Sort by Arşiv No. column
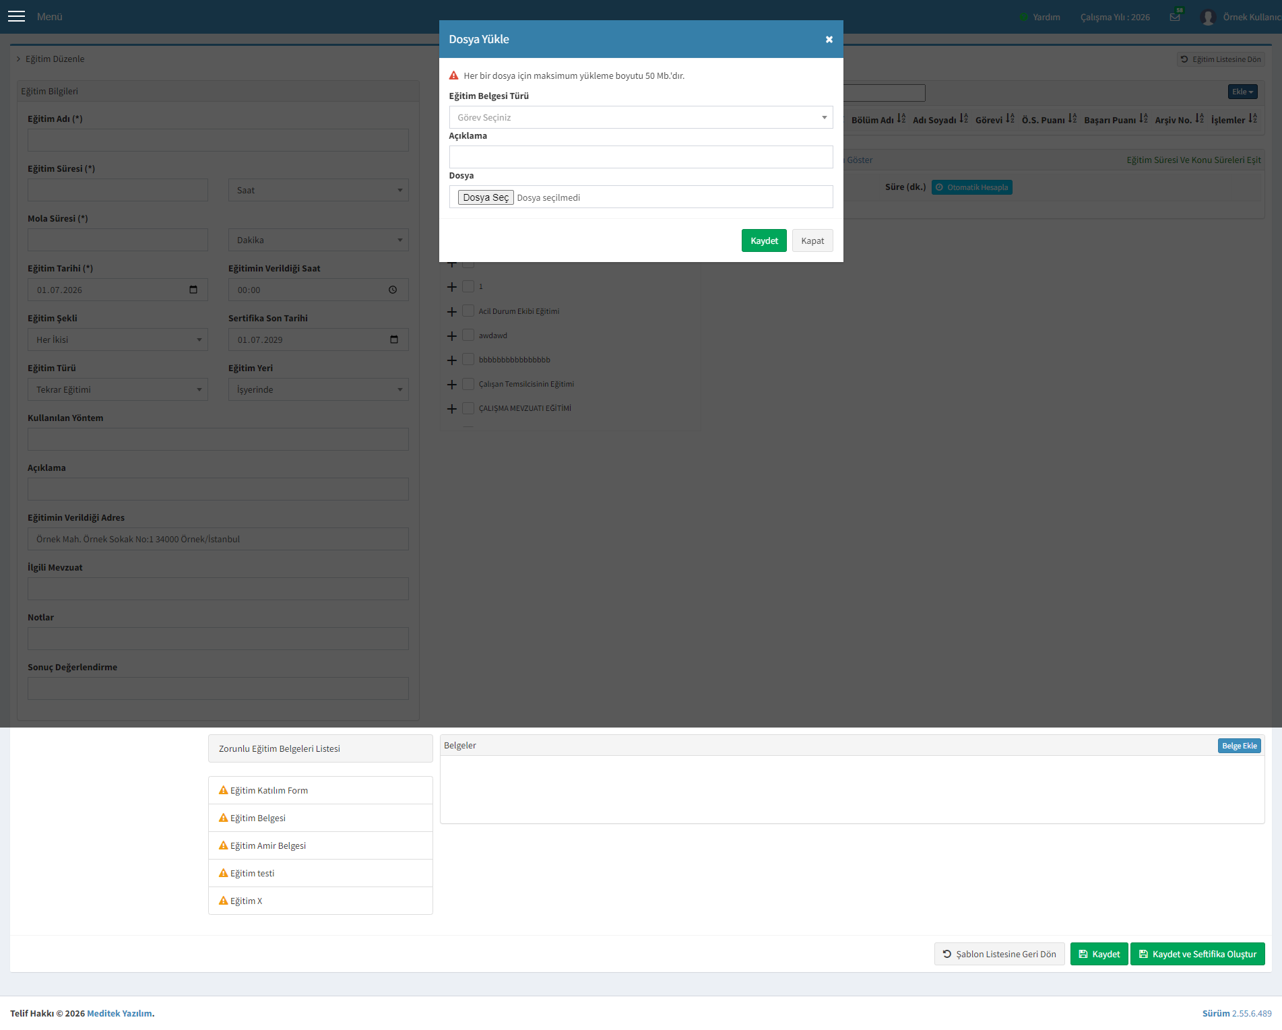This screenshot has height=1030, width=1282. 1199,119
